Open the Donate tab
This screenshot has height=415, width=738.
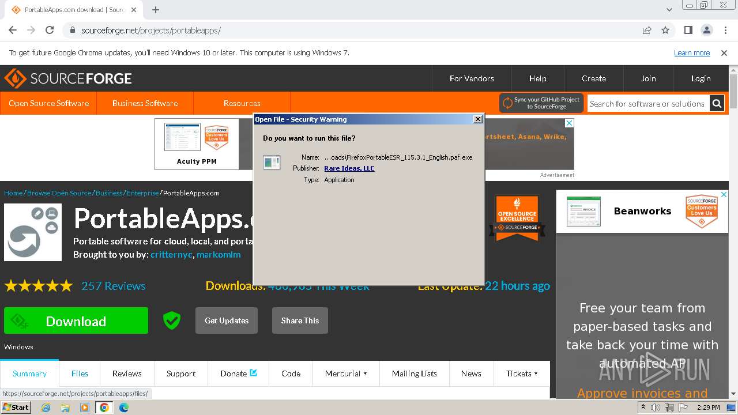click(x=239, y=373)
